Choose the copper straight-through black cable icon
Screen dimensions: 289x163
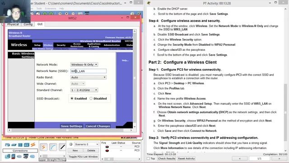pyautogui.click(x=62, y=147)
